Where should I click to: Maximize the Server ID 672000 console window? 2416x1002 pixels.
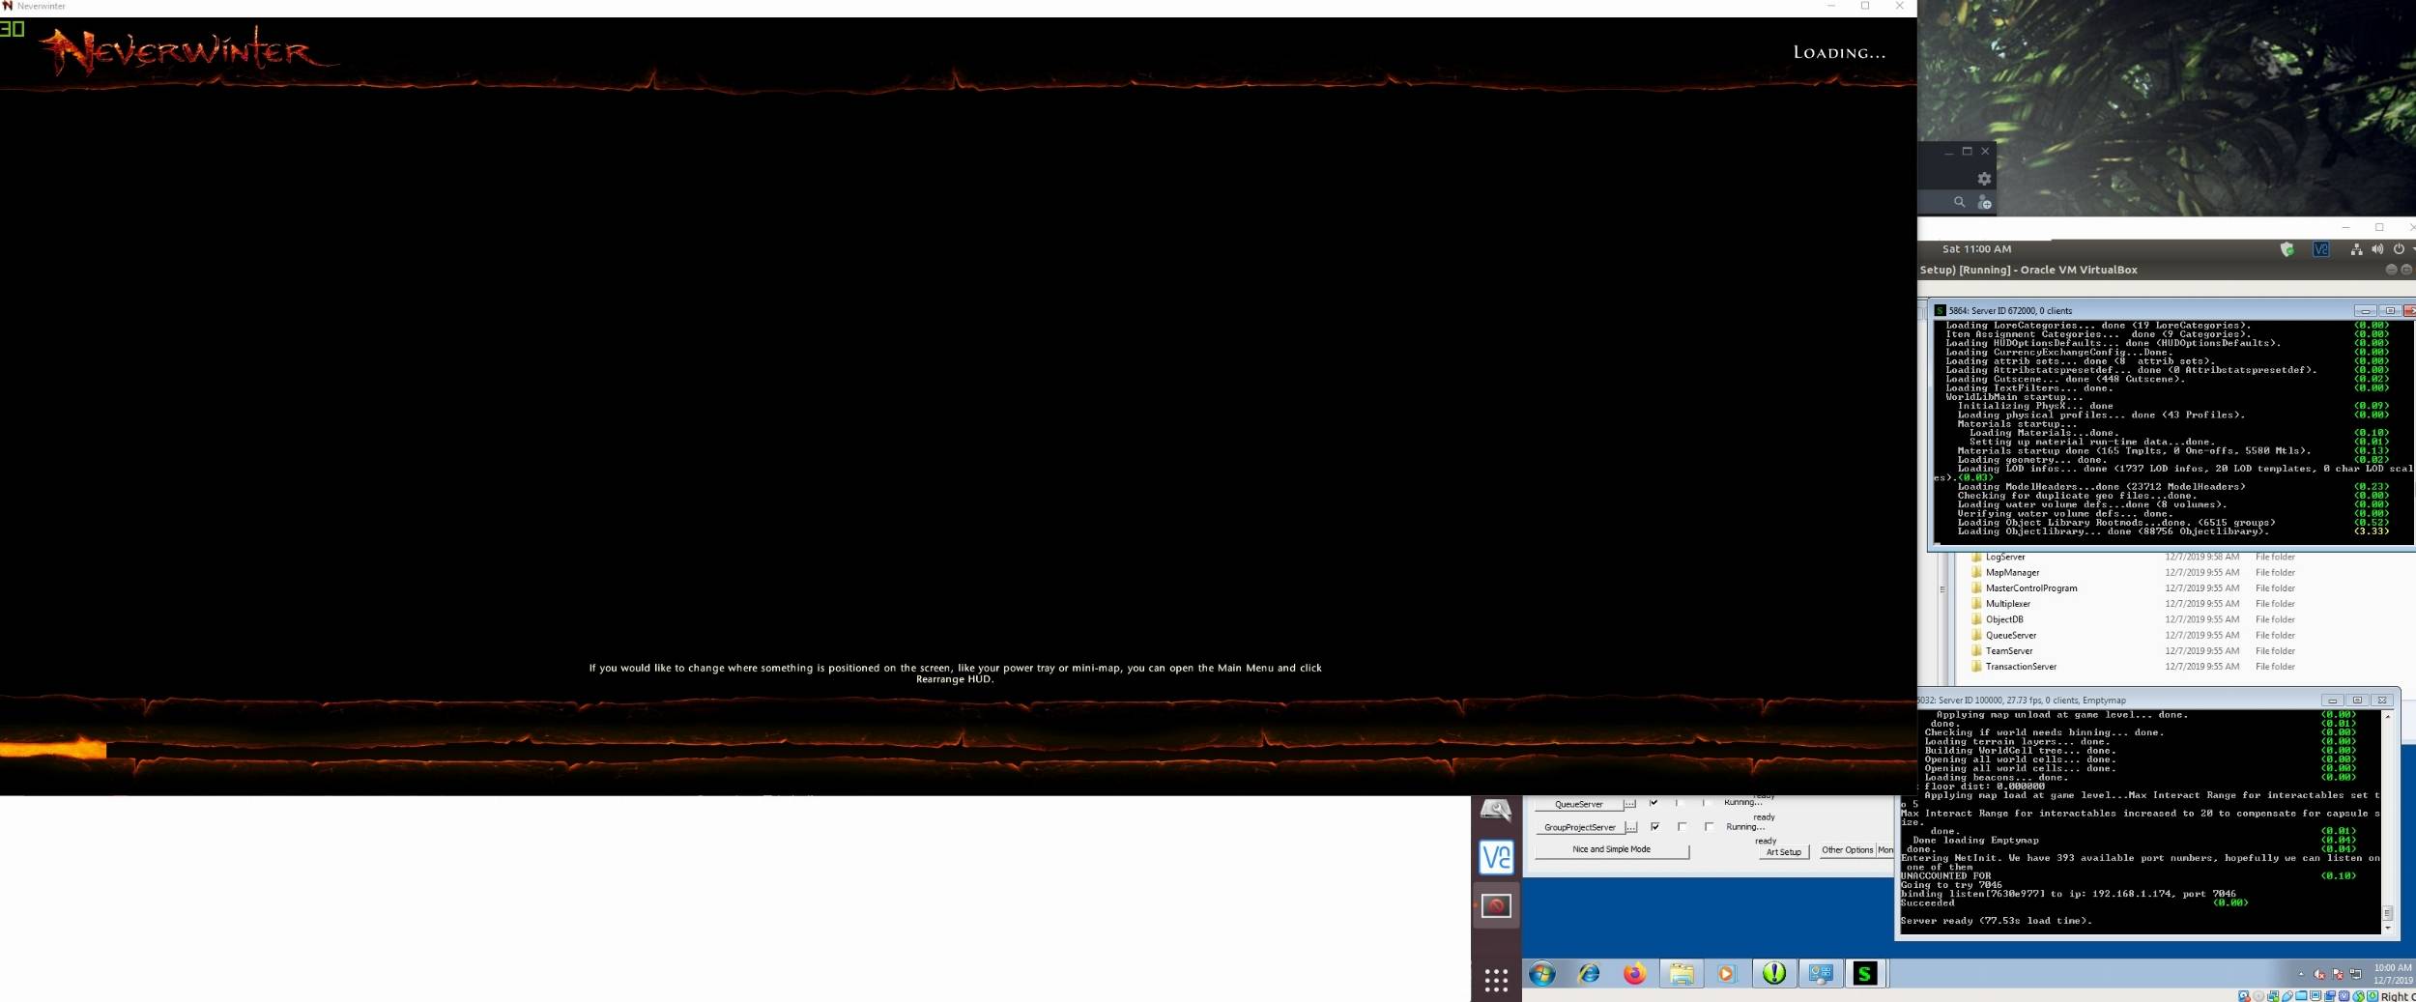(x=2390, y=311)
